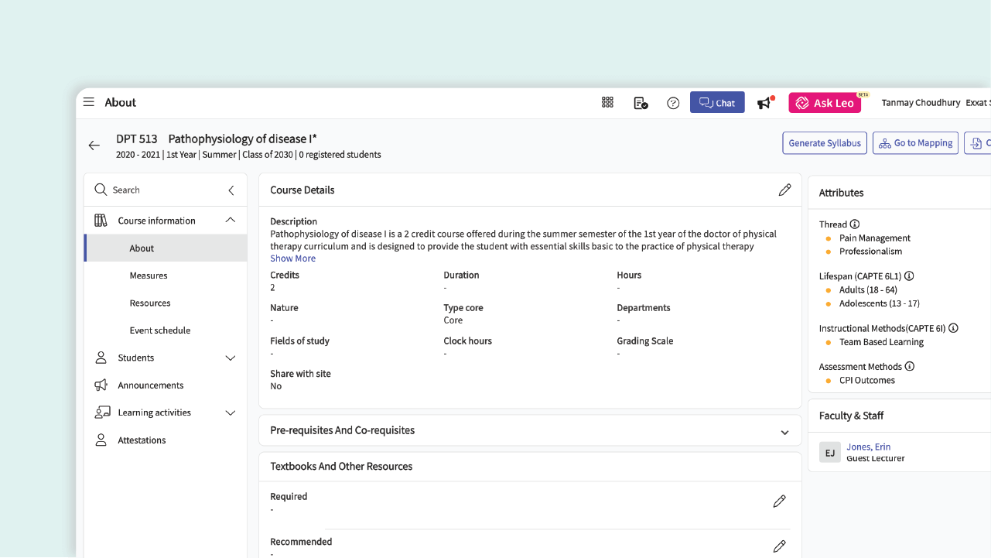Click the Type core value Core
Screen dimensions: 991x558
[x=453, y=320]
